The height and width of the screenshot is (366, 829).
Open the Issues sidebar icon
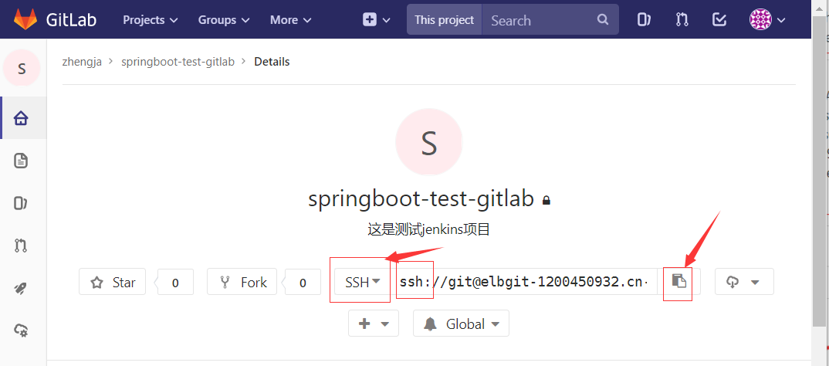pos(21,204)
